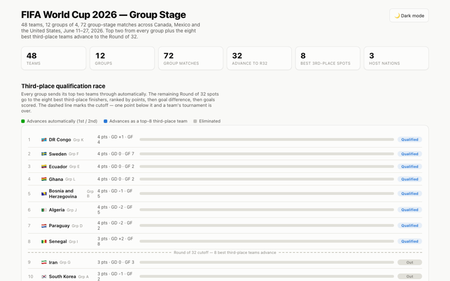Toggle the Dark mode button

(409, 16)
